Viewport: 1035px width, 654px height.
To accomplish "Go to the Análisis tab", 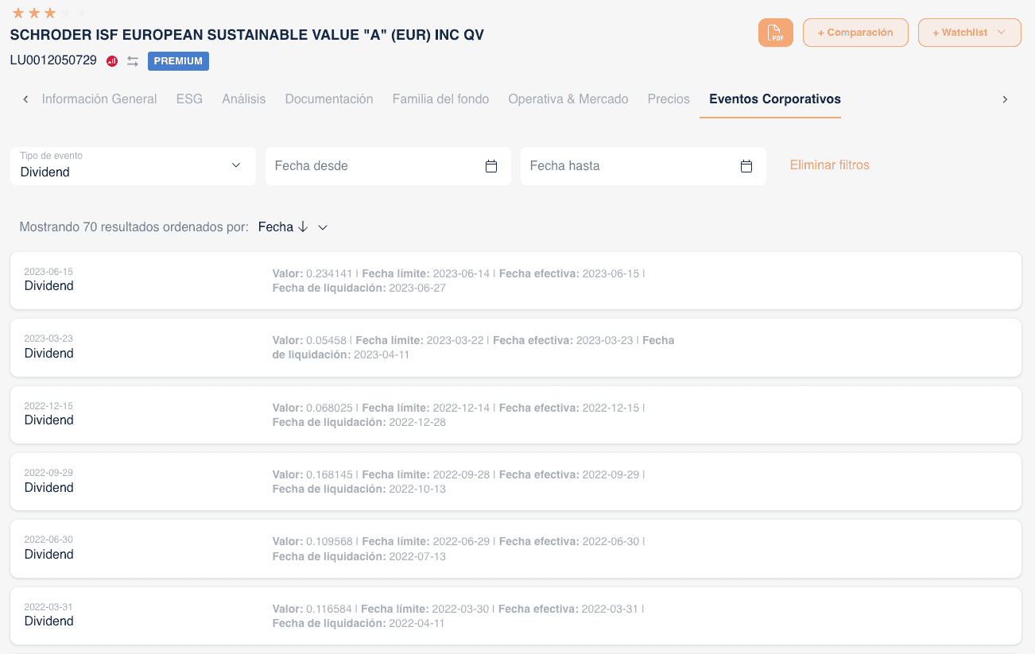I will pyautogui.click(x=244, y=99).
